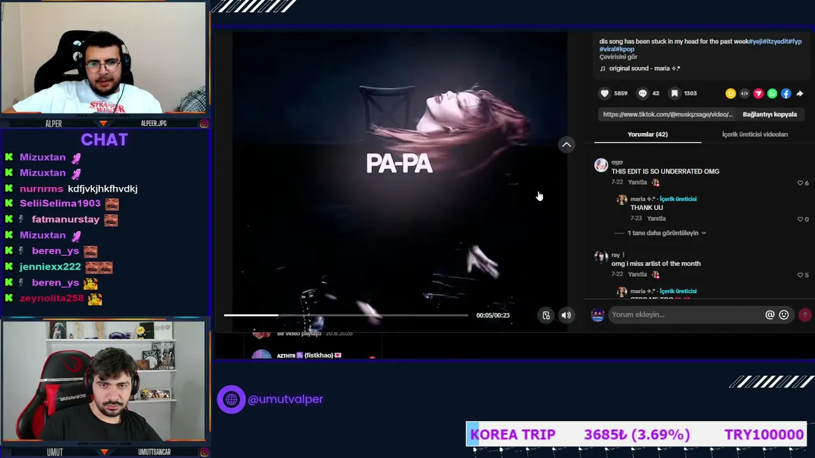This screenshot has width=815, height=458.
Task: Open 'original sound - maria' link
Action: click(x=644, y=69)
